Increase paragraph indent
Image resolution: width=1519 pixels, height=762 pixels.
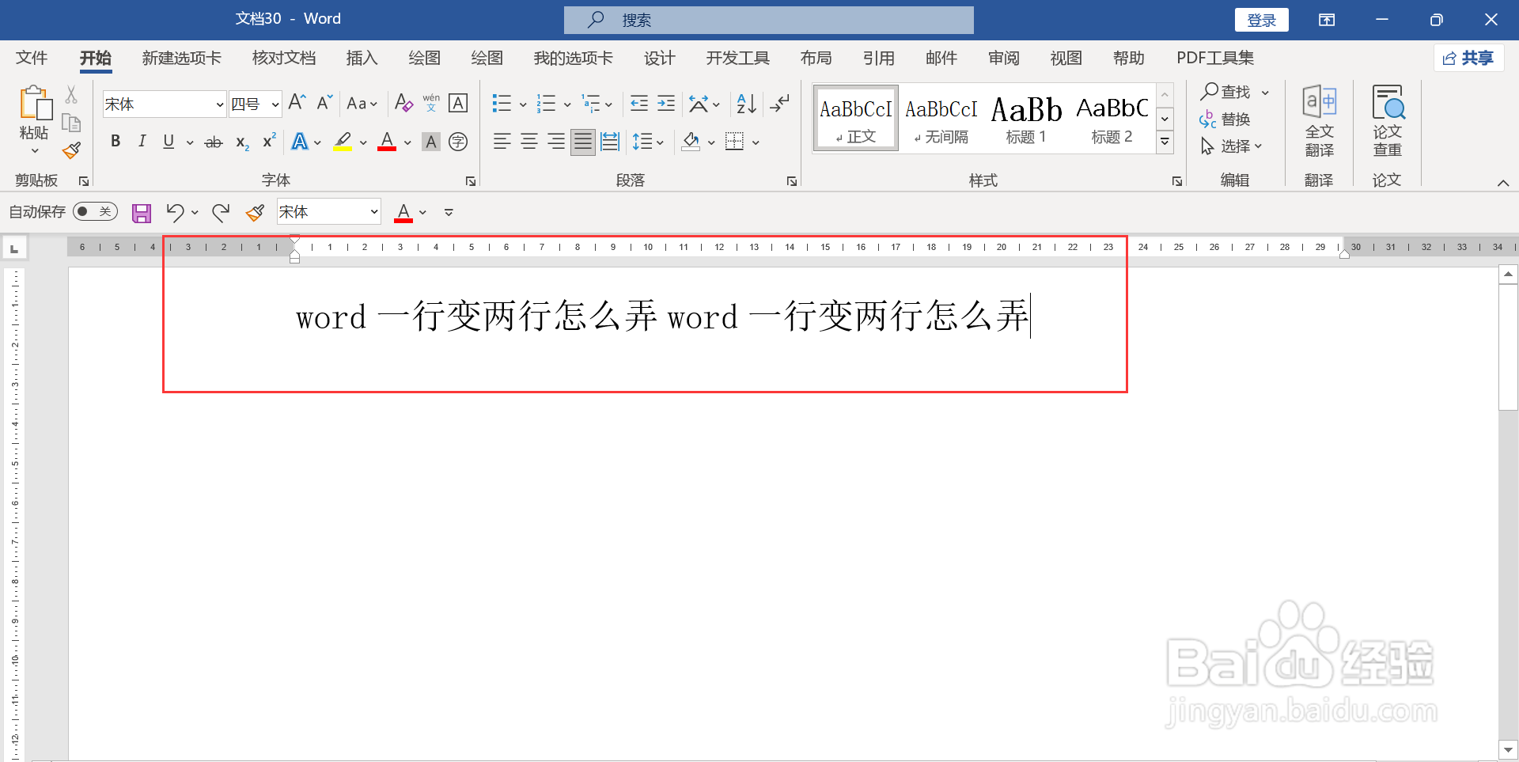tap(666, 104)
